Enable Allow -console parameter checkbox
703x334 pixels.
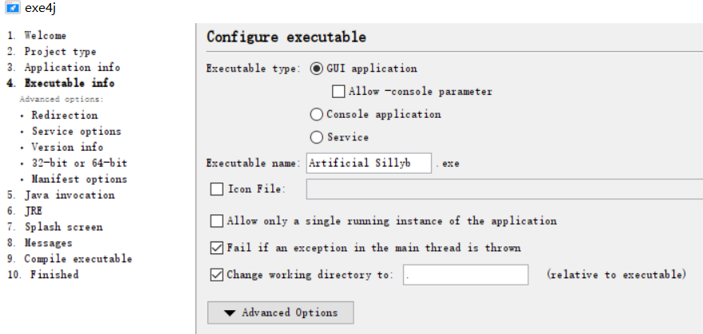pos(338,92)
